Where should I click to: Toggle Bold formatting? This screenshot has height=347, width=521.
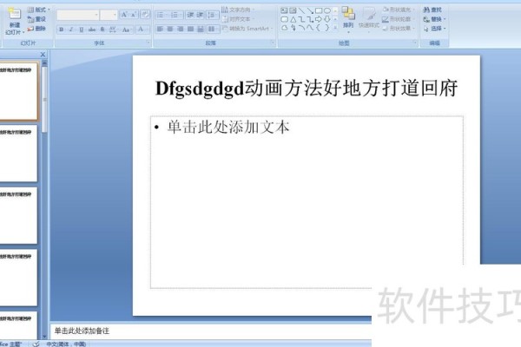[x=61, y=29]
